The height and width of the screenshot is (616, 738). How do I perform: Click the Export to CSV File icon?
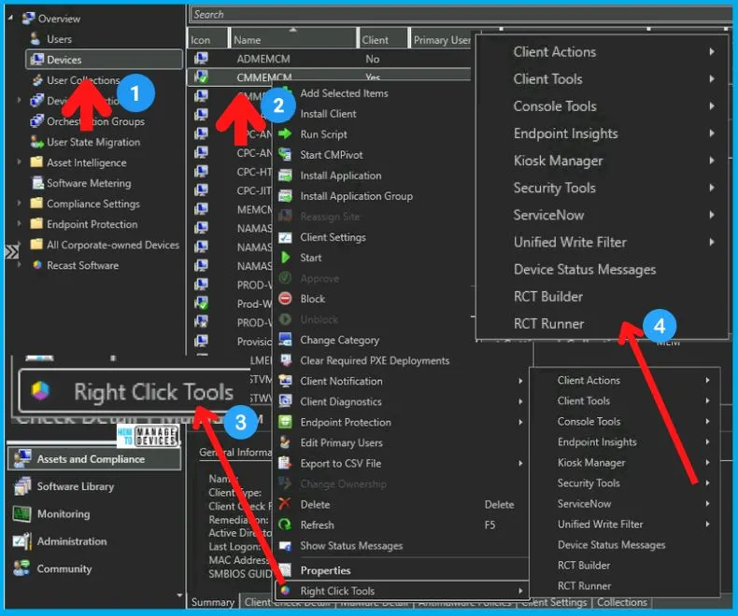pos(285,463)
